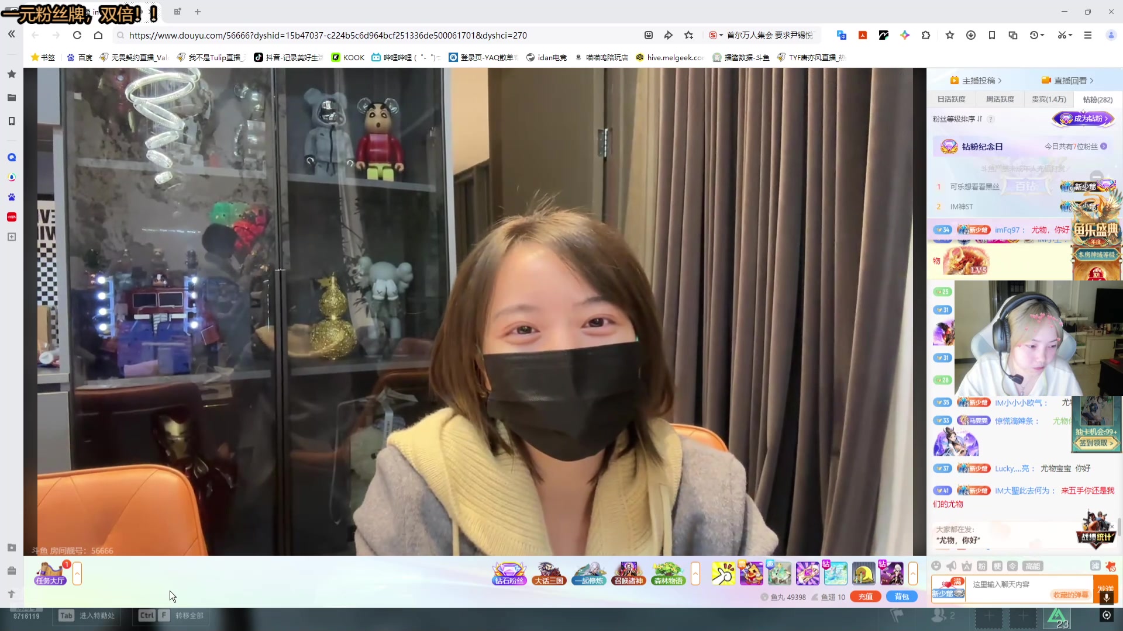Toggle the 高能 chat mode button

pyautogui.click(x=1032, y=566)
